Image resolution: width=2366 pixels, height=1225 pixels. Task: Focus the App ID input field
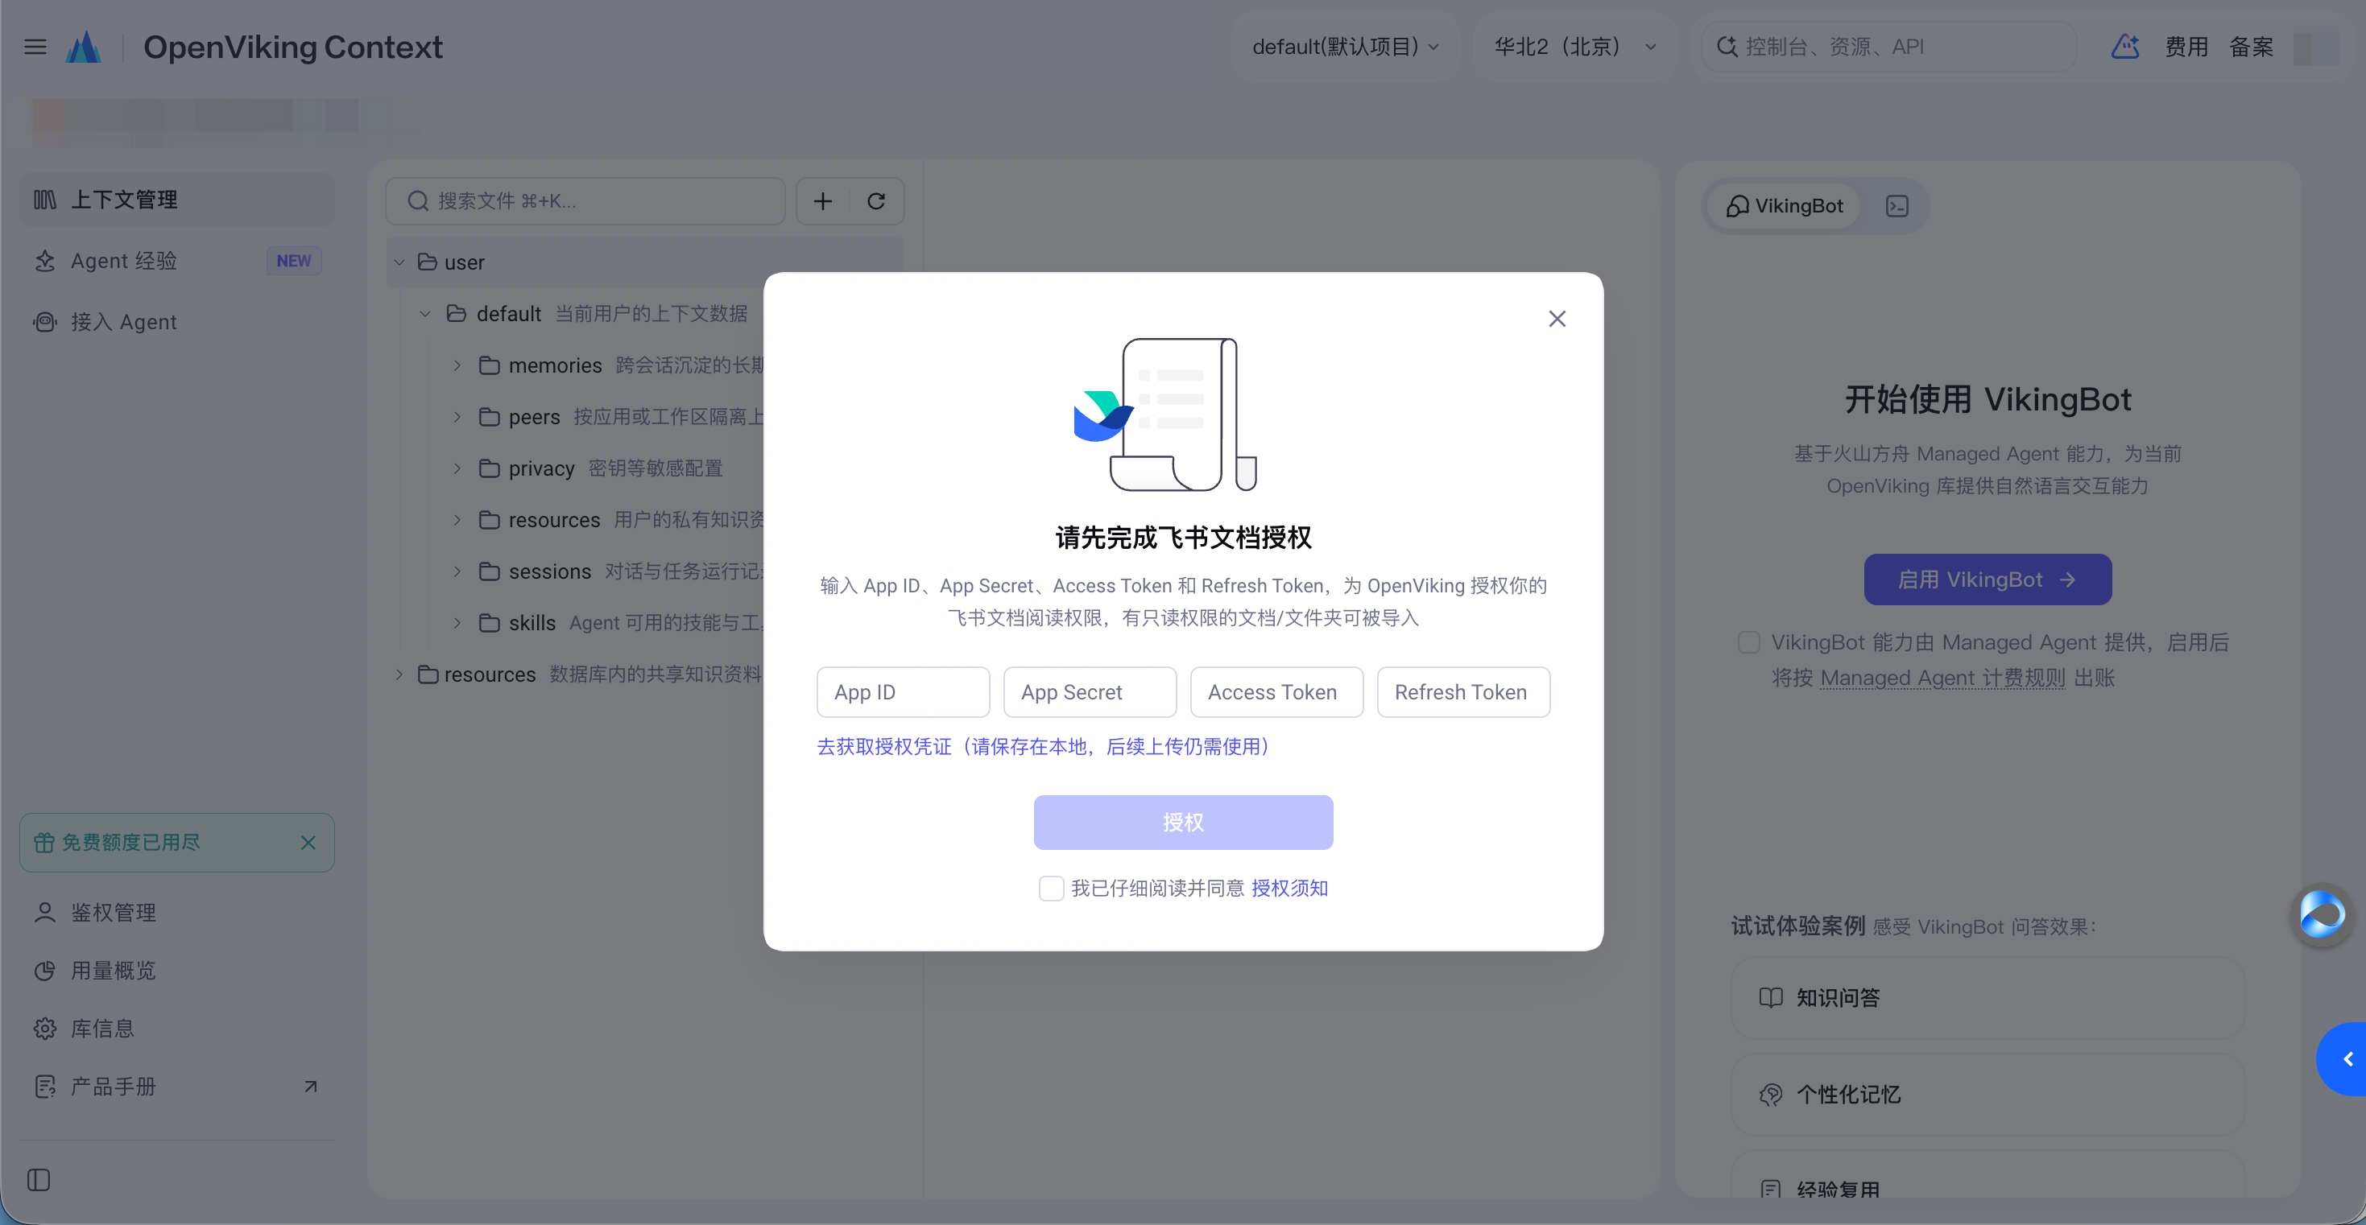pyautogui.click(x=903, y=692)
